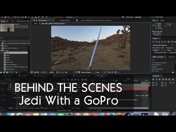Click the region of interest icon in viewer
This screenshot has height=132, width=176.
76,72
